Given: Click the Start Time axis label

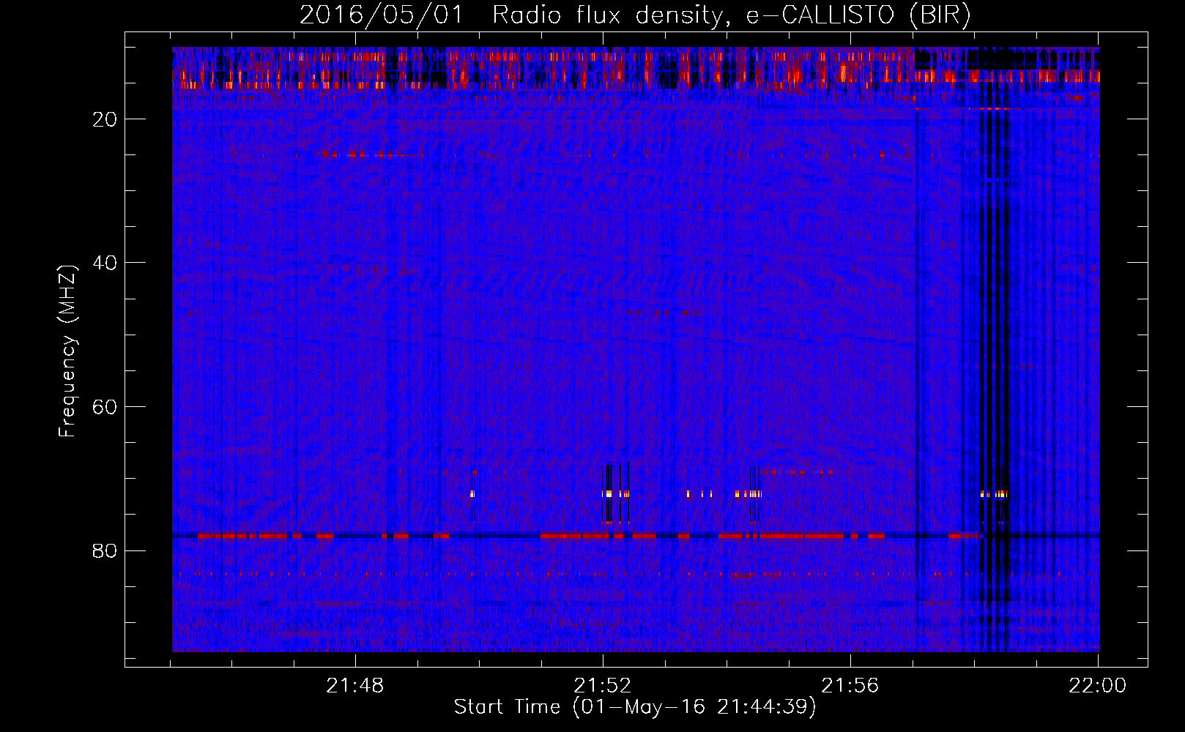Looking at the screenshot, I should tap(634, 707).
